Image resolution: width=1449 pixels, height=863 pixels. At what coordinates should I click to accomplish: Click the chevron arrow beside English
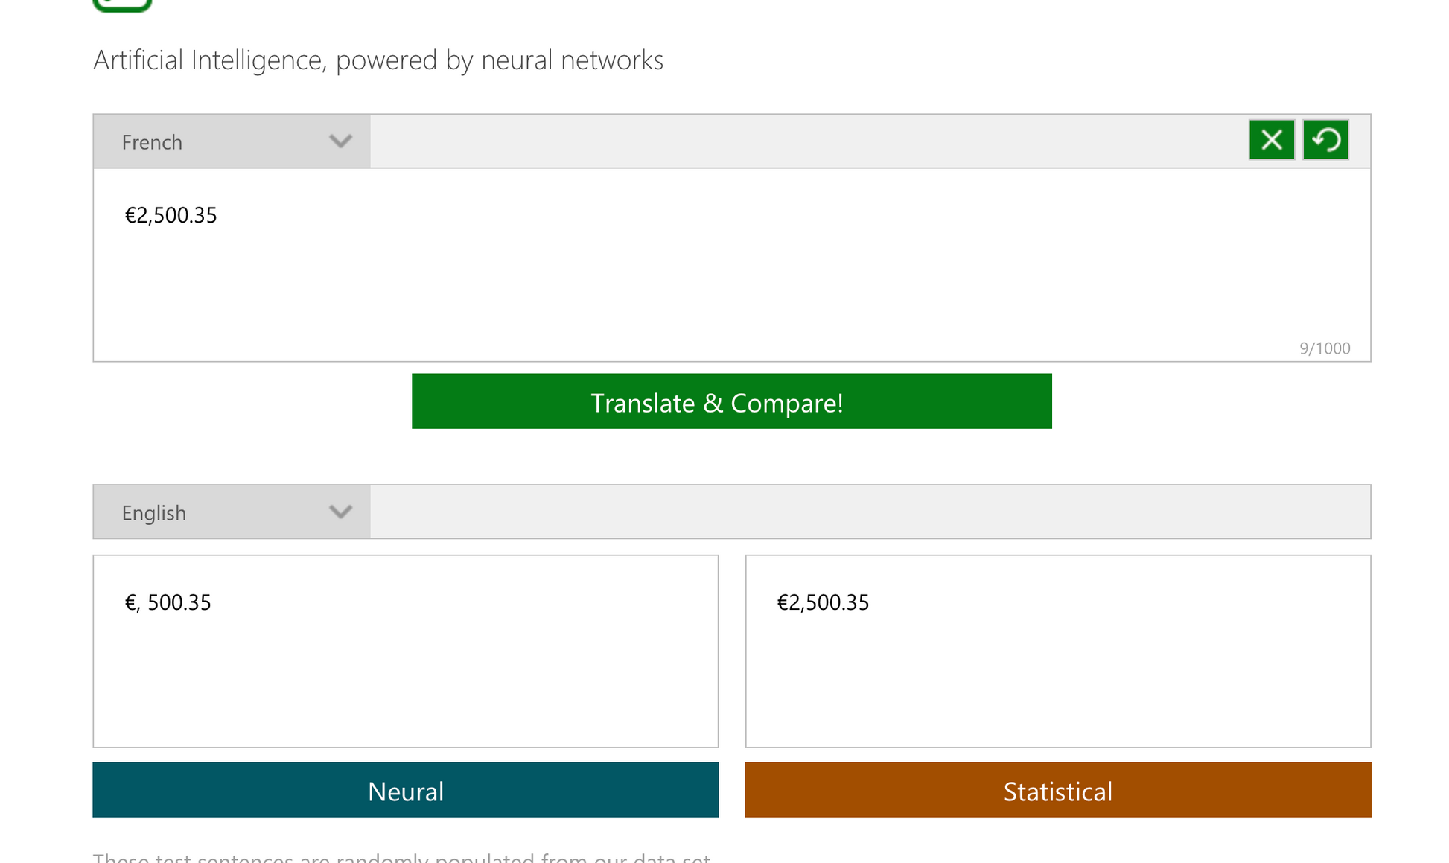click(340, 512)
